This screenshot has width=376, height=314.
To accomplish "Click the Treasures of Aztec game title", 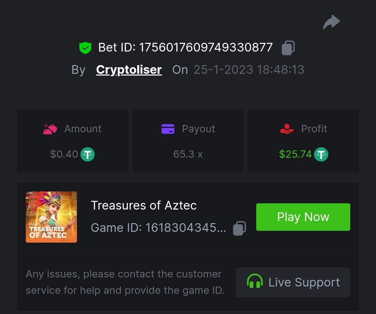I will (x=144, y=205).
